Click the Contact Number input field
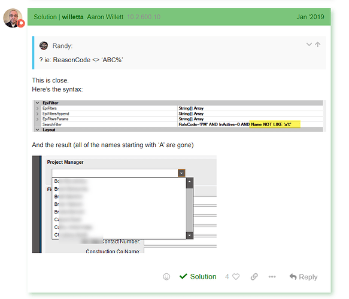 180,242
